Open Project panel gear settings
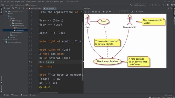175x98 pixels. 23,8
